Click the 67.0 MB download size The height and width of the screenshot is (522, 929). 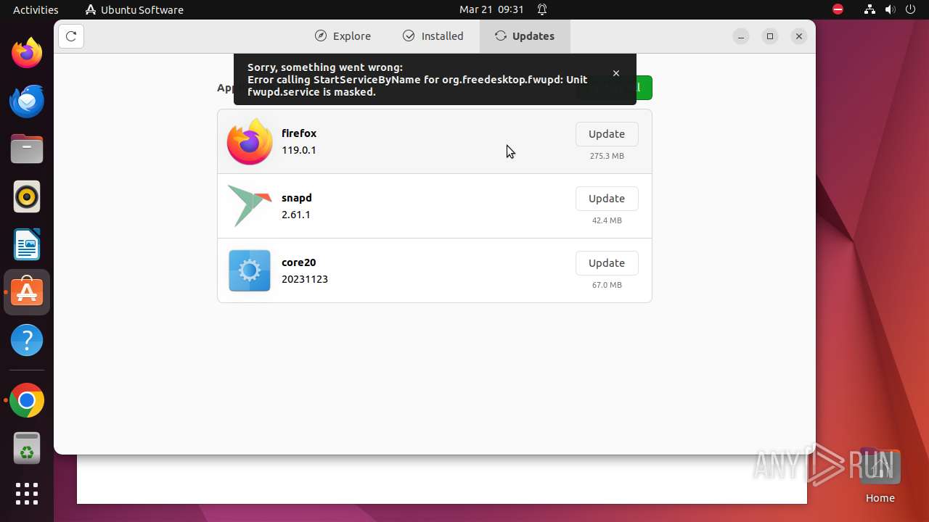[x=607, y=285]
